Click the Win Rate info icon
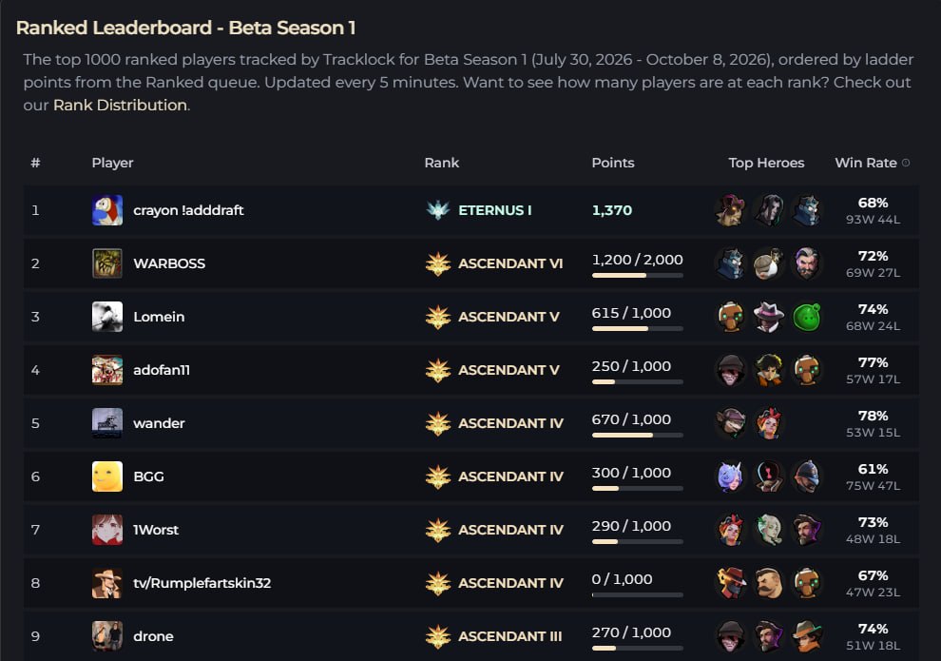Viewport: 941px width, 661px height. pos(906,163)
